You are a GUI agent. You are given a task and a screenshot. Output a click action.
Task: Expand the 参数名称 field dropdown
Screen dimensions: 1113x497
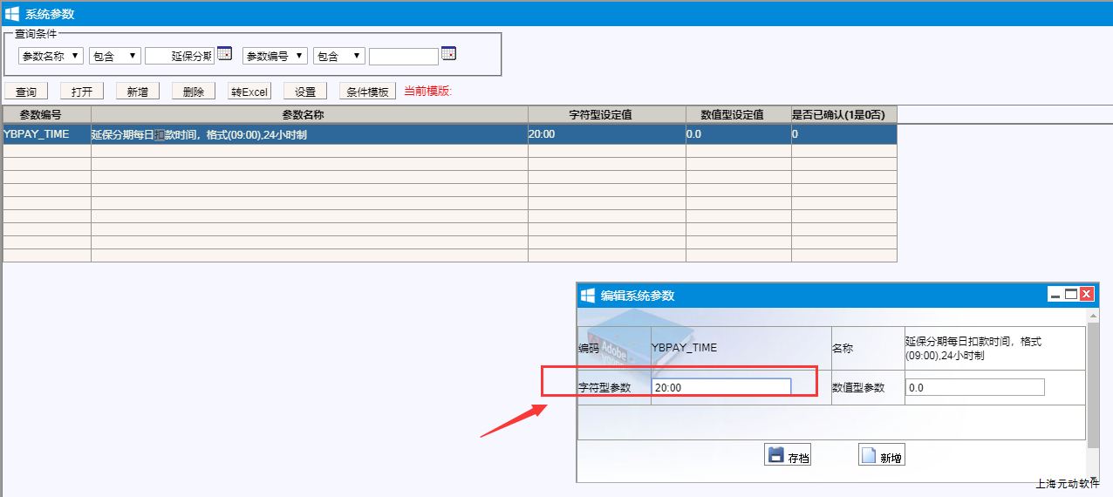click(51, 56)
